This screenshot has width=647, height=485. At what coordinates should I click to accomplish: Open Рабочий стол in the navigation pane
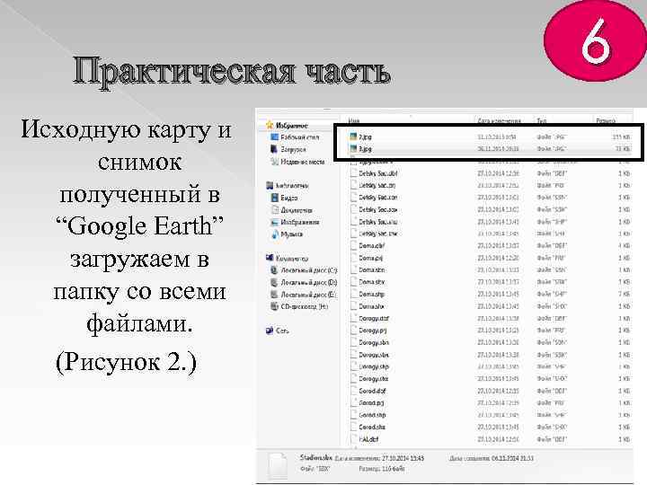(300, 137)
